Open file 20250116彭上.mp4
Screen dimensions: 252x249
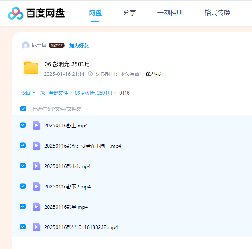tap(66, 125)
